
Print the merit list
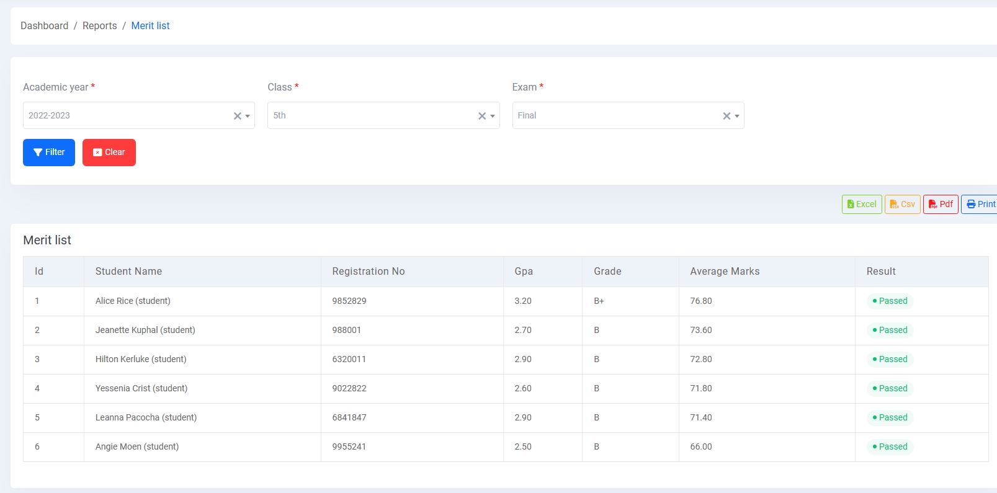point(980,204)
